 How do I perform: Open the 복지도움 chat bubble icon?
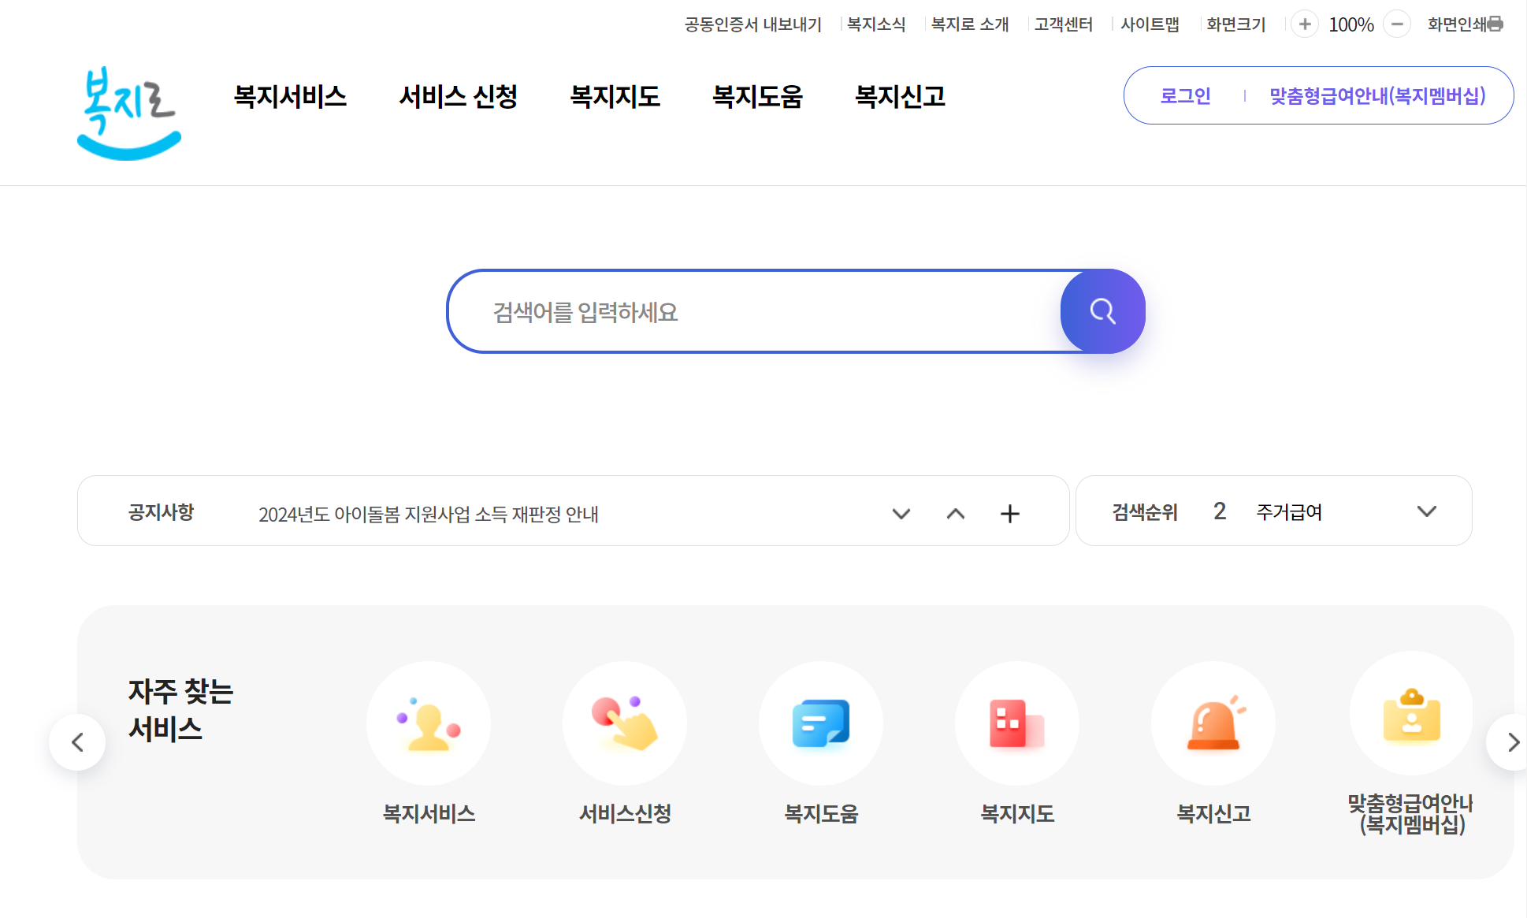point(821,723)
